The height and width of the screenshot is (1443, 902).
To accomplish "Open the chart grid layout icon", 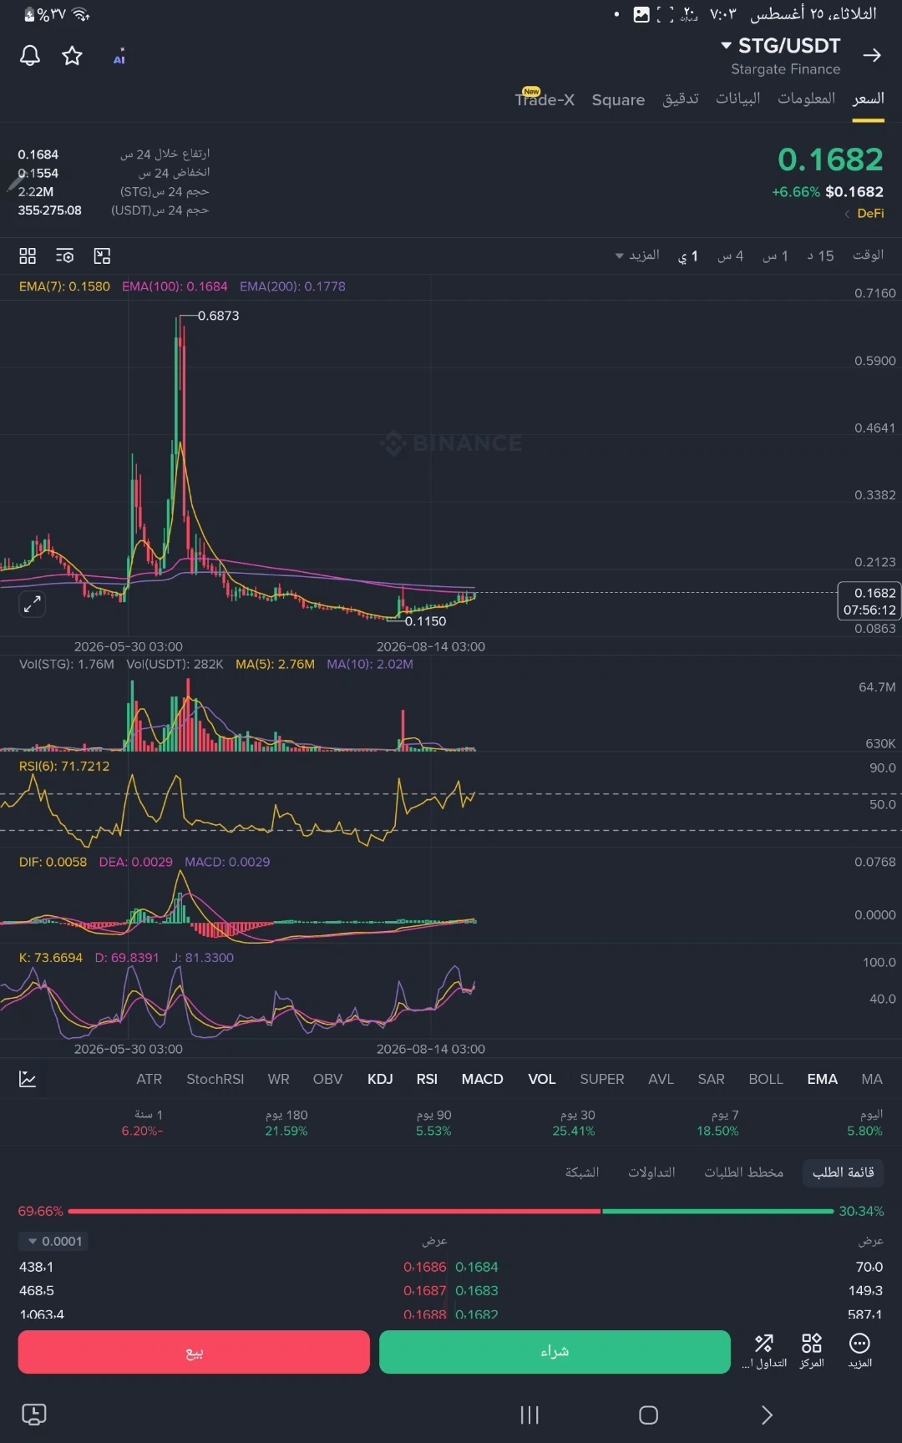I will (x=28, y=256).
